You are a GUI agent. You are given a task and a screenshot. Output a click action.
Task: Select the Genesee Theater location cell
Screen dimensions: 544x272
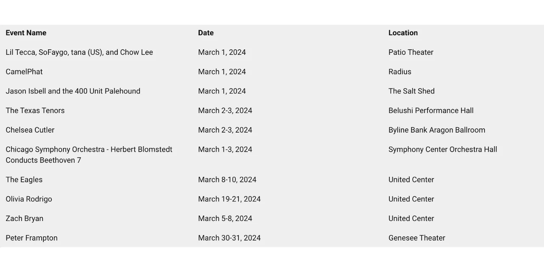click(x=417, y=238)
